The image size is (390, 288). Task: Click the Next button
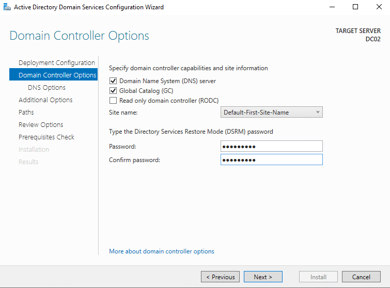tap(263, 277)
